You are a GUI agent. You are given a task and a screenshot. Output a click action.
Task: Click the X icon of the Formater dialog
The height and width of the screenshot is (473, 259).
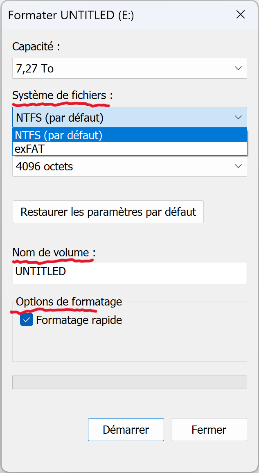[241, 15]
